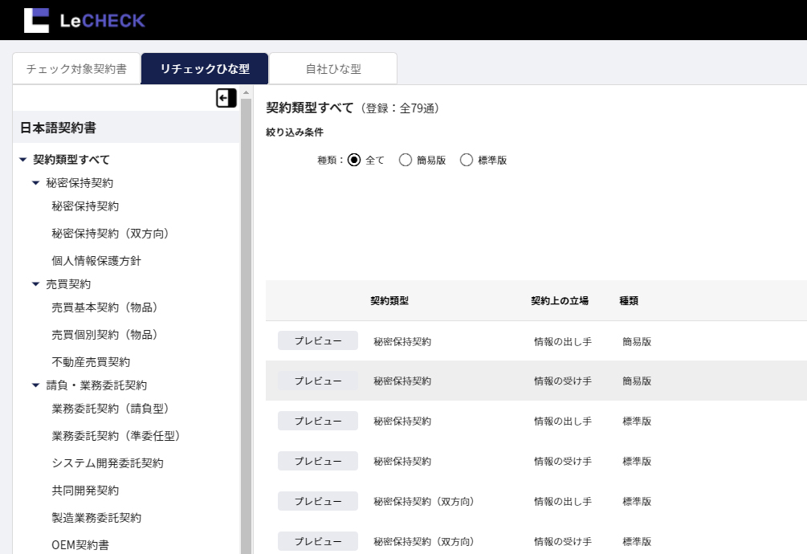Preview 秘密保持契約（双方向） 情報の出し手

317,501
